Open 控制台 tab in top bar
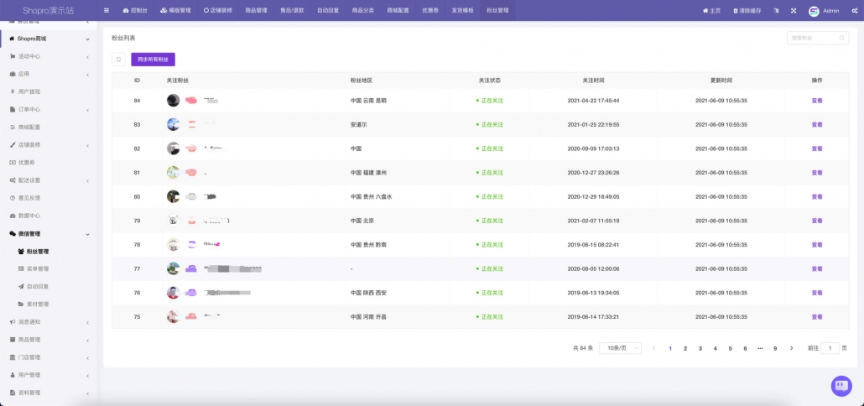 point(135,10)
